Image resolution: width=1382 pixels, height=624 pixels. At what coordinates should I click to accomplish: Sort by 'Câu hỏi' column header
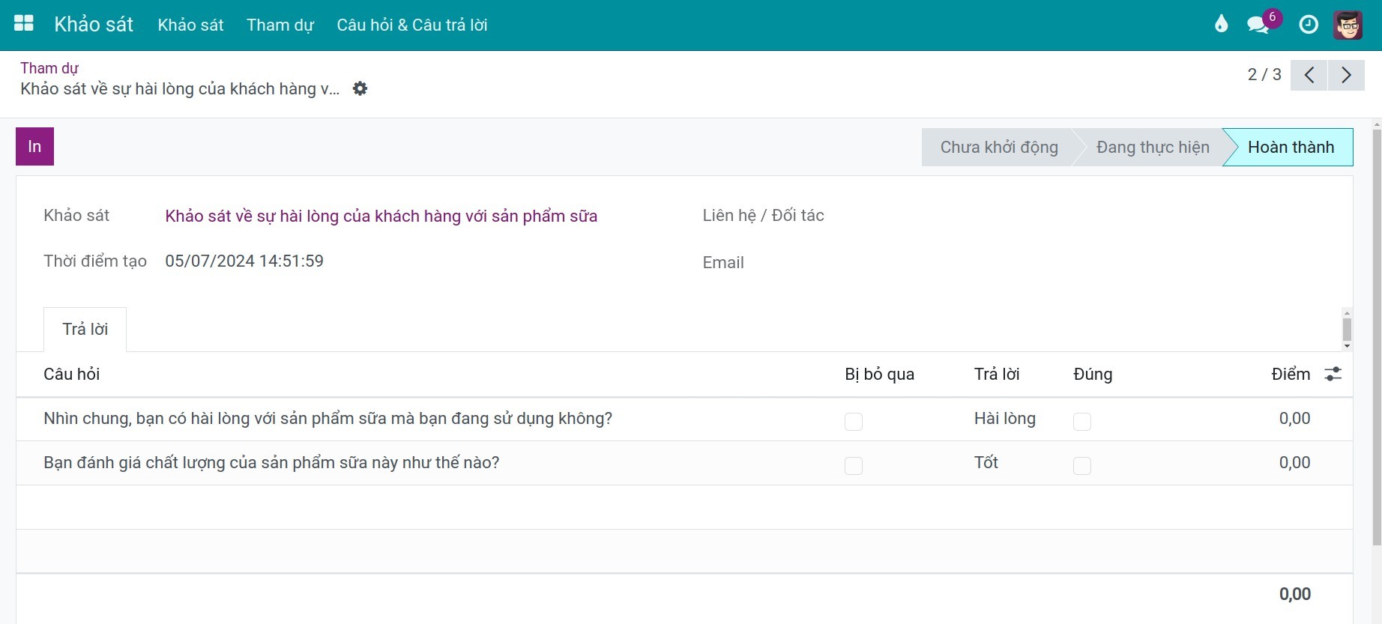tap(71, 374)
